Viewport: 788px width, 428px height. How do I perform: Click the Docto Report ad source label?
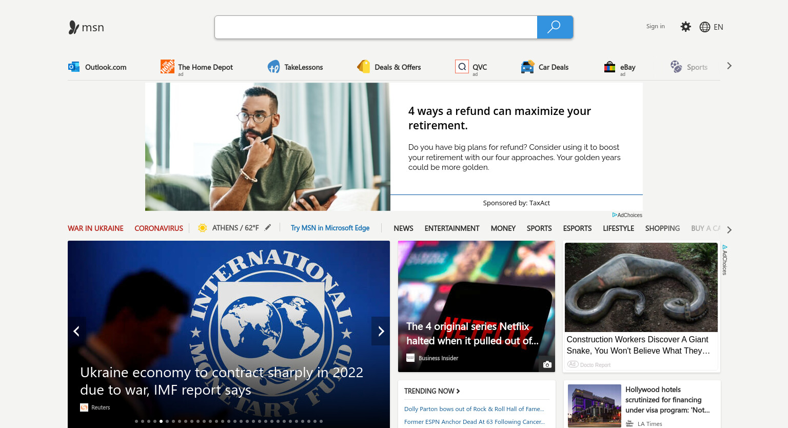pyautogui.click(x=595, y=365)
